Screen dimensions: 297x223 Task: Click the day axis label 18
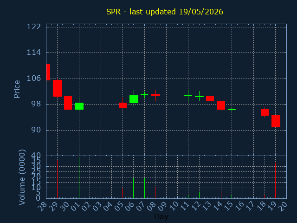[261, 206]
